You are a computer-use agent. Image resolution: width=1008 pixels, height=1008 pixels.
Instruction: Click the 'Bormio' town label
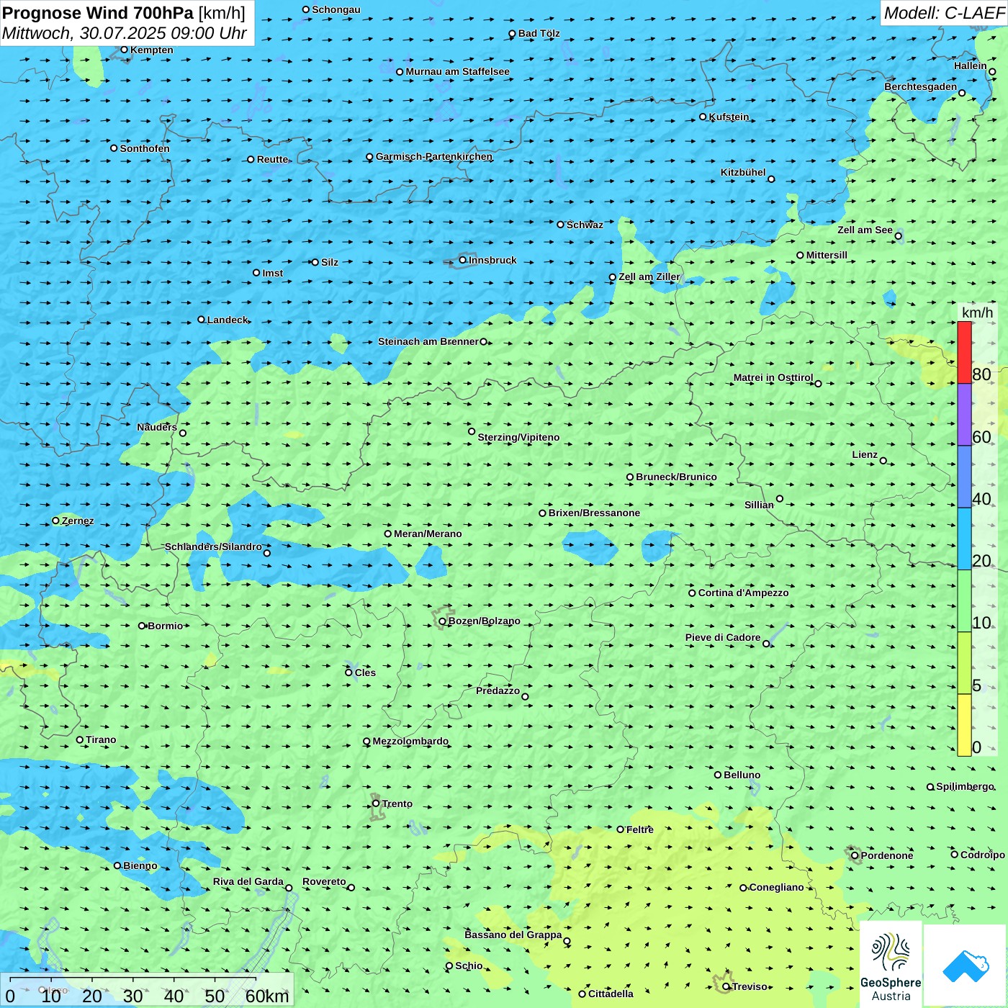click(165, 626)
